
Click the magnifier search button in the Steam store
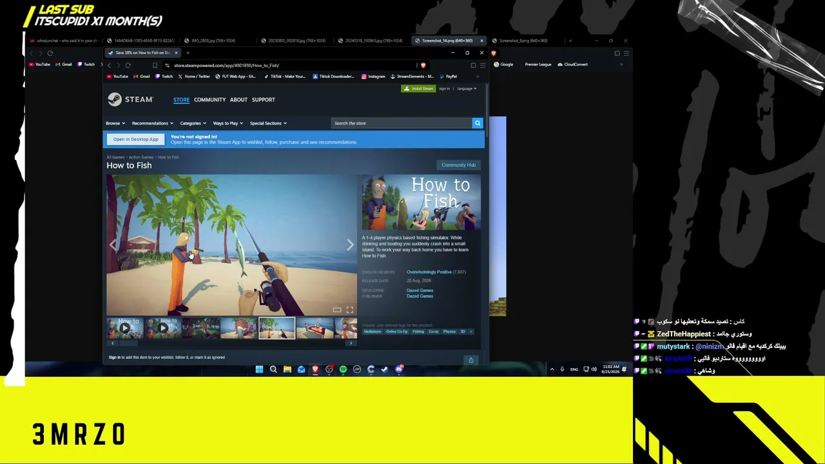click(x=478, y=123)
